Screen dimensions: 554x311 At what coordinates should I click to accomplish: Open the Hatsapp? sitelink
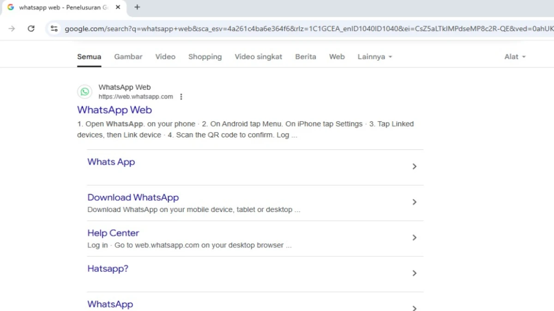click(x=108, y=269)
